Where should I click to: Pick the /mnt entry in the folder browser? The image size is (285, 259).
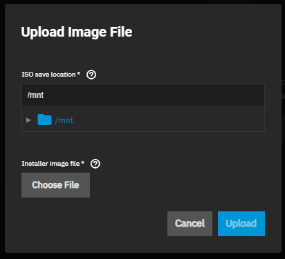point(64,120)
